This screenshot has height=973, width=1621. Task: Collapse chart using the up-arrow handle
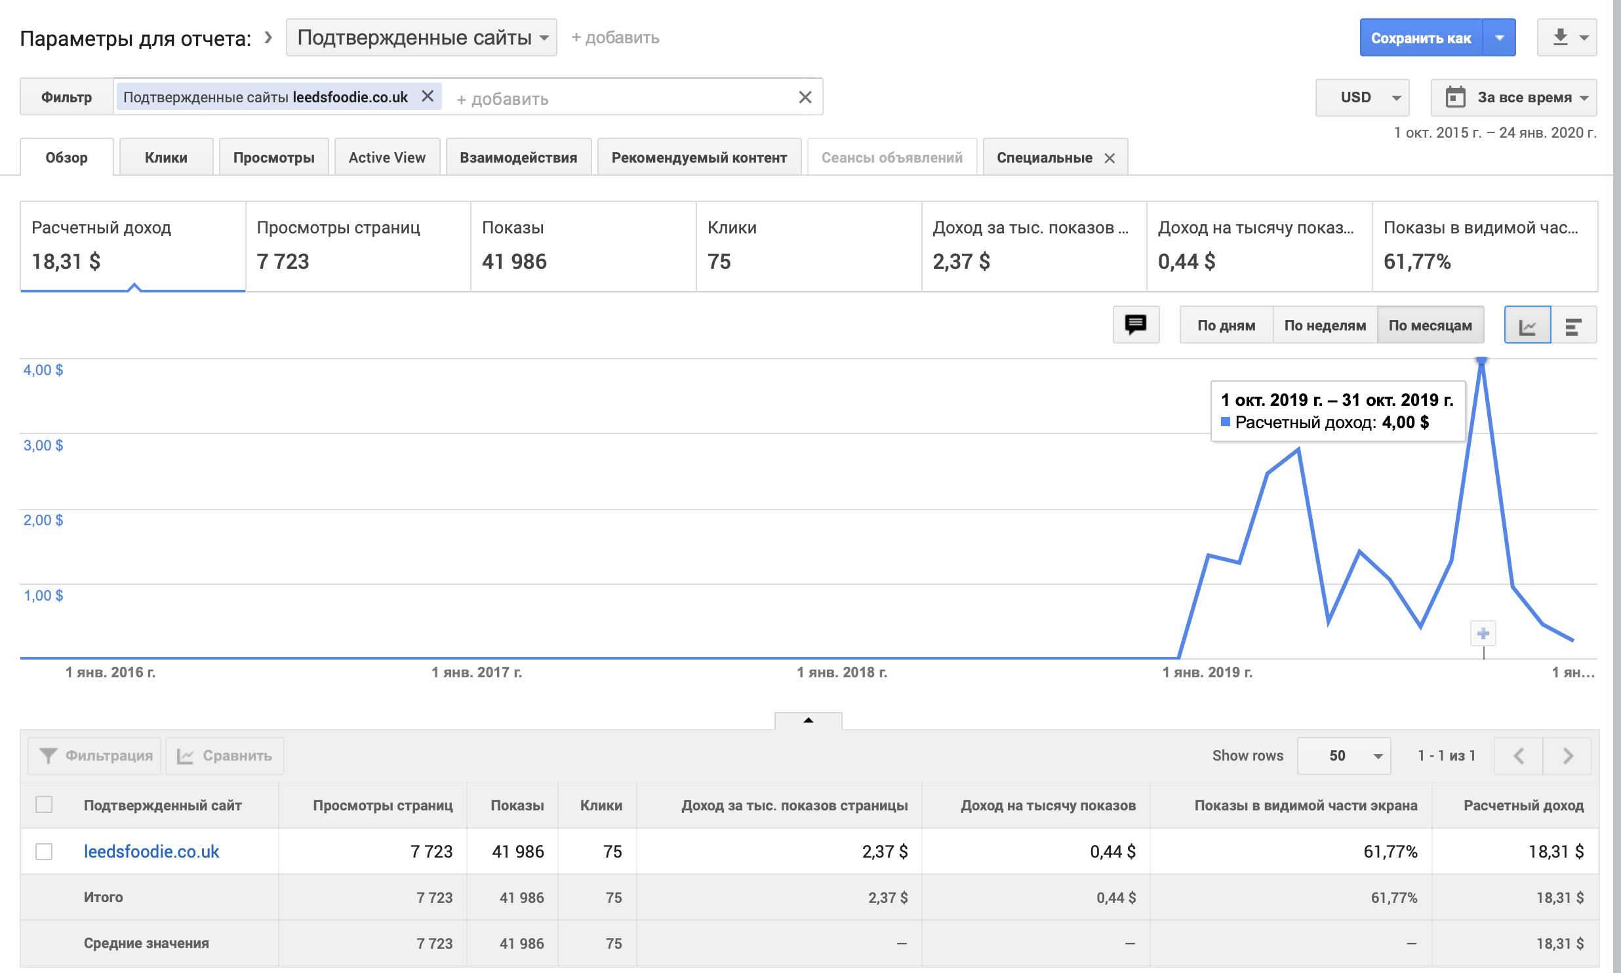click(x=808, y=721)
